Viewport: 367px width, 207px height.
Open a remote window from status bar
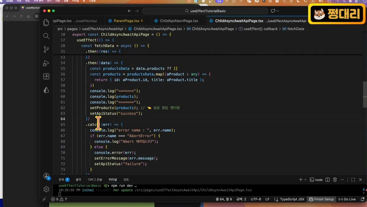44,199
